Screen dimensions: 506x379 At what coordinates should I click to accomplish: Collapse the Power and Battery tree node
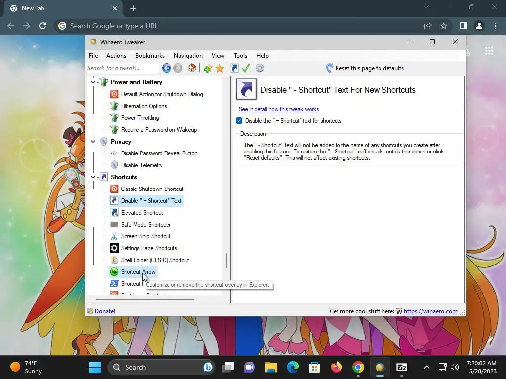(x=93, y=82)
